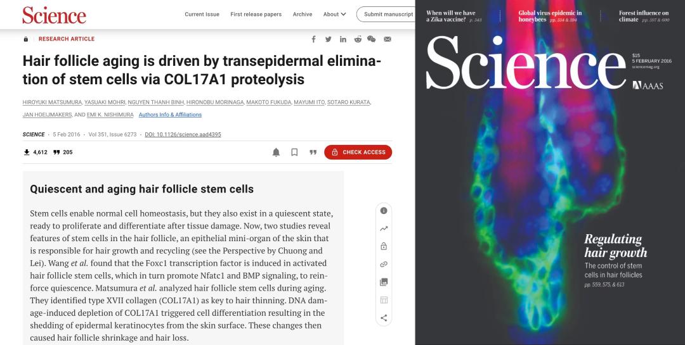Image resolution: width=685 pixels, height=345 pixels.
Task: Open DOI 10.1126/science.aad4395 link
Action: coord(183,134)
